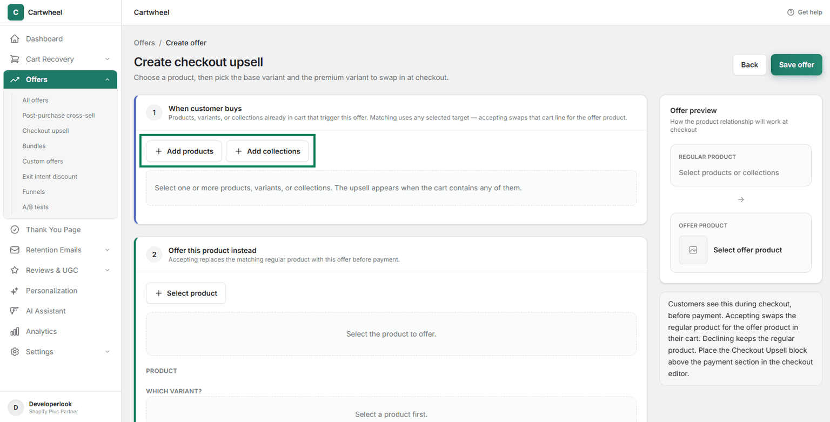This screenshot has height=422, width=830.
Task: Open the Bundles submenu item
Action: tap(34, 146)
